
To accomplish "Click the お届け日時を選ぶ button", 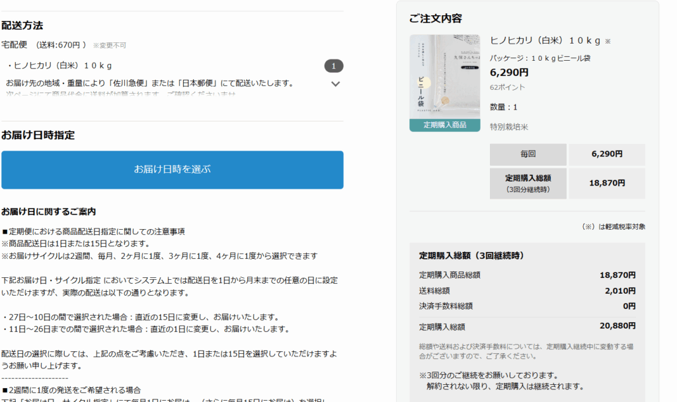I will pyautogui.click(x=172, y=170).
